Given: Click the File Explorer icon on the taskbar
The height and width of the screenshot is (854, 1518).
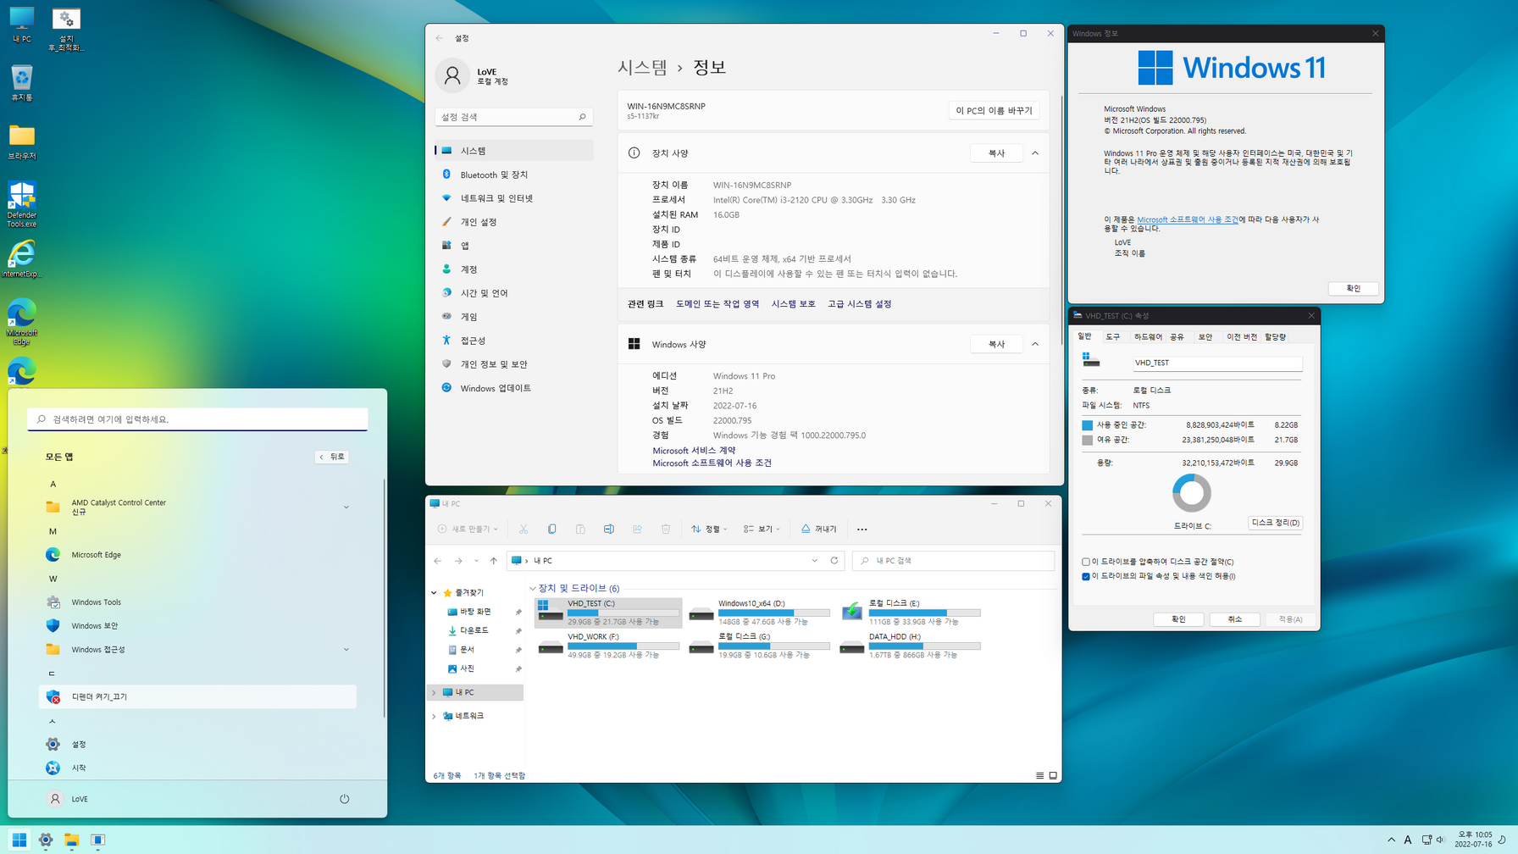Looking at the screenshot, I should click(x=71, y=840).
